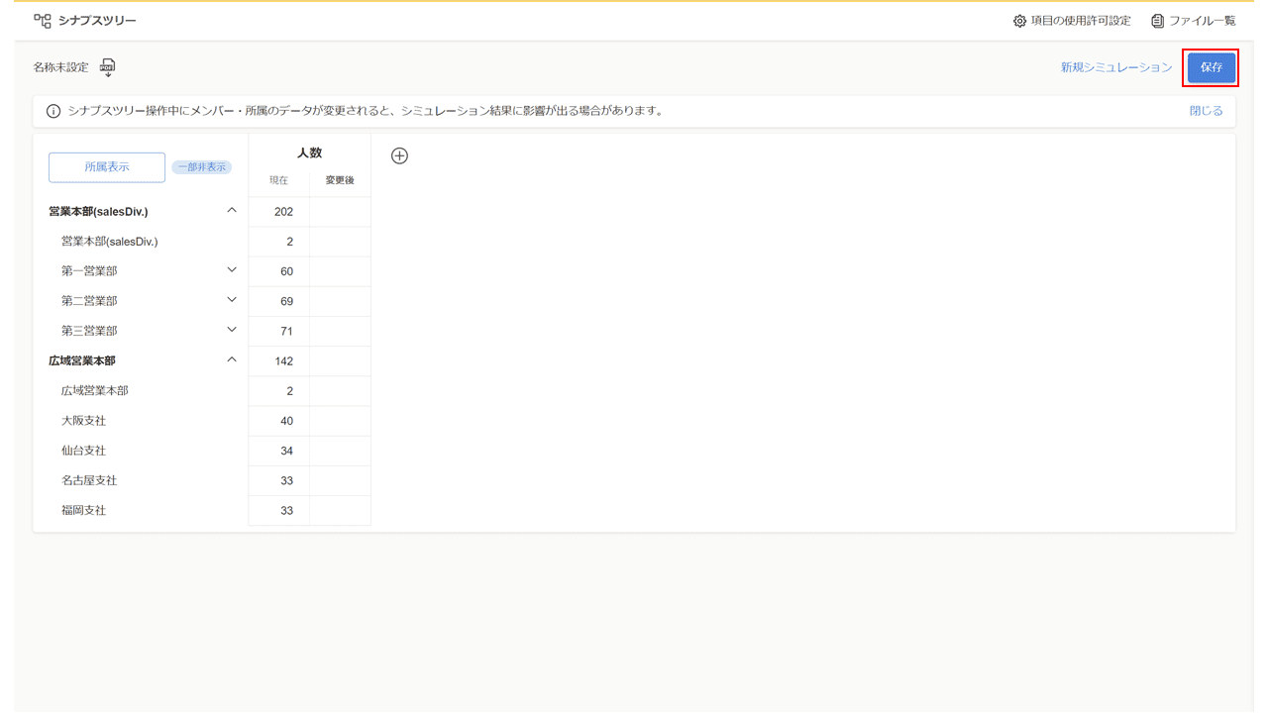Select the 仙台支社 row
Viewport: 1268px width, 713px height.
click(83, 451)
